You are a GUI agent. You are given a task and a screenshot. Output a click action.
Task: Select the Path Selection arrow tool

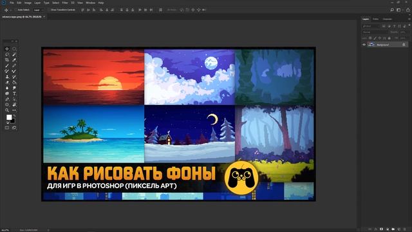point(14,99)
